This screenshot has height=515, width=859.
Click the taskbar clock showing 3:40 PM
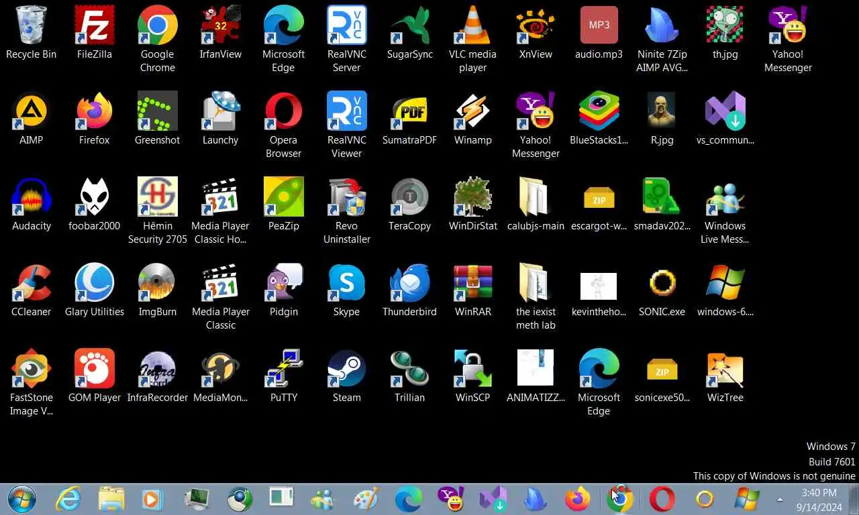[819, 500]
